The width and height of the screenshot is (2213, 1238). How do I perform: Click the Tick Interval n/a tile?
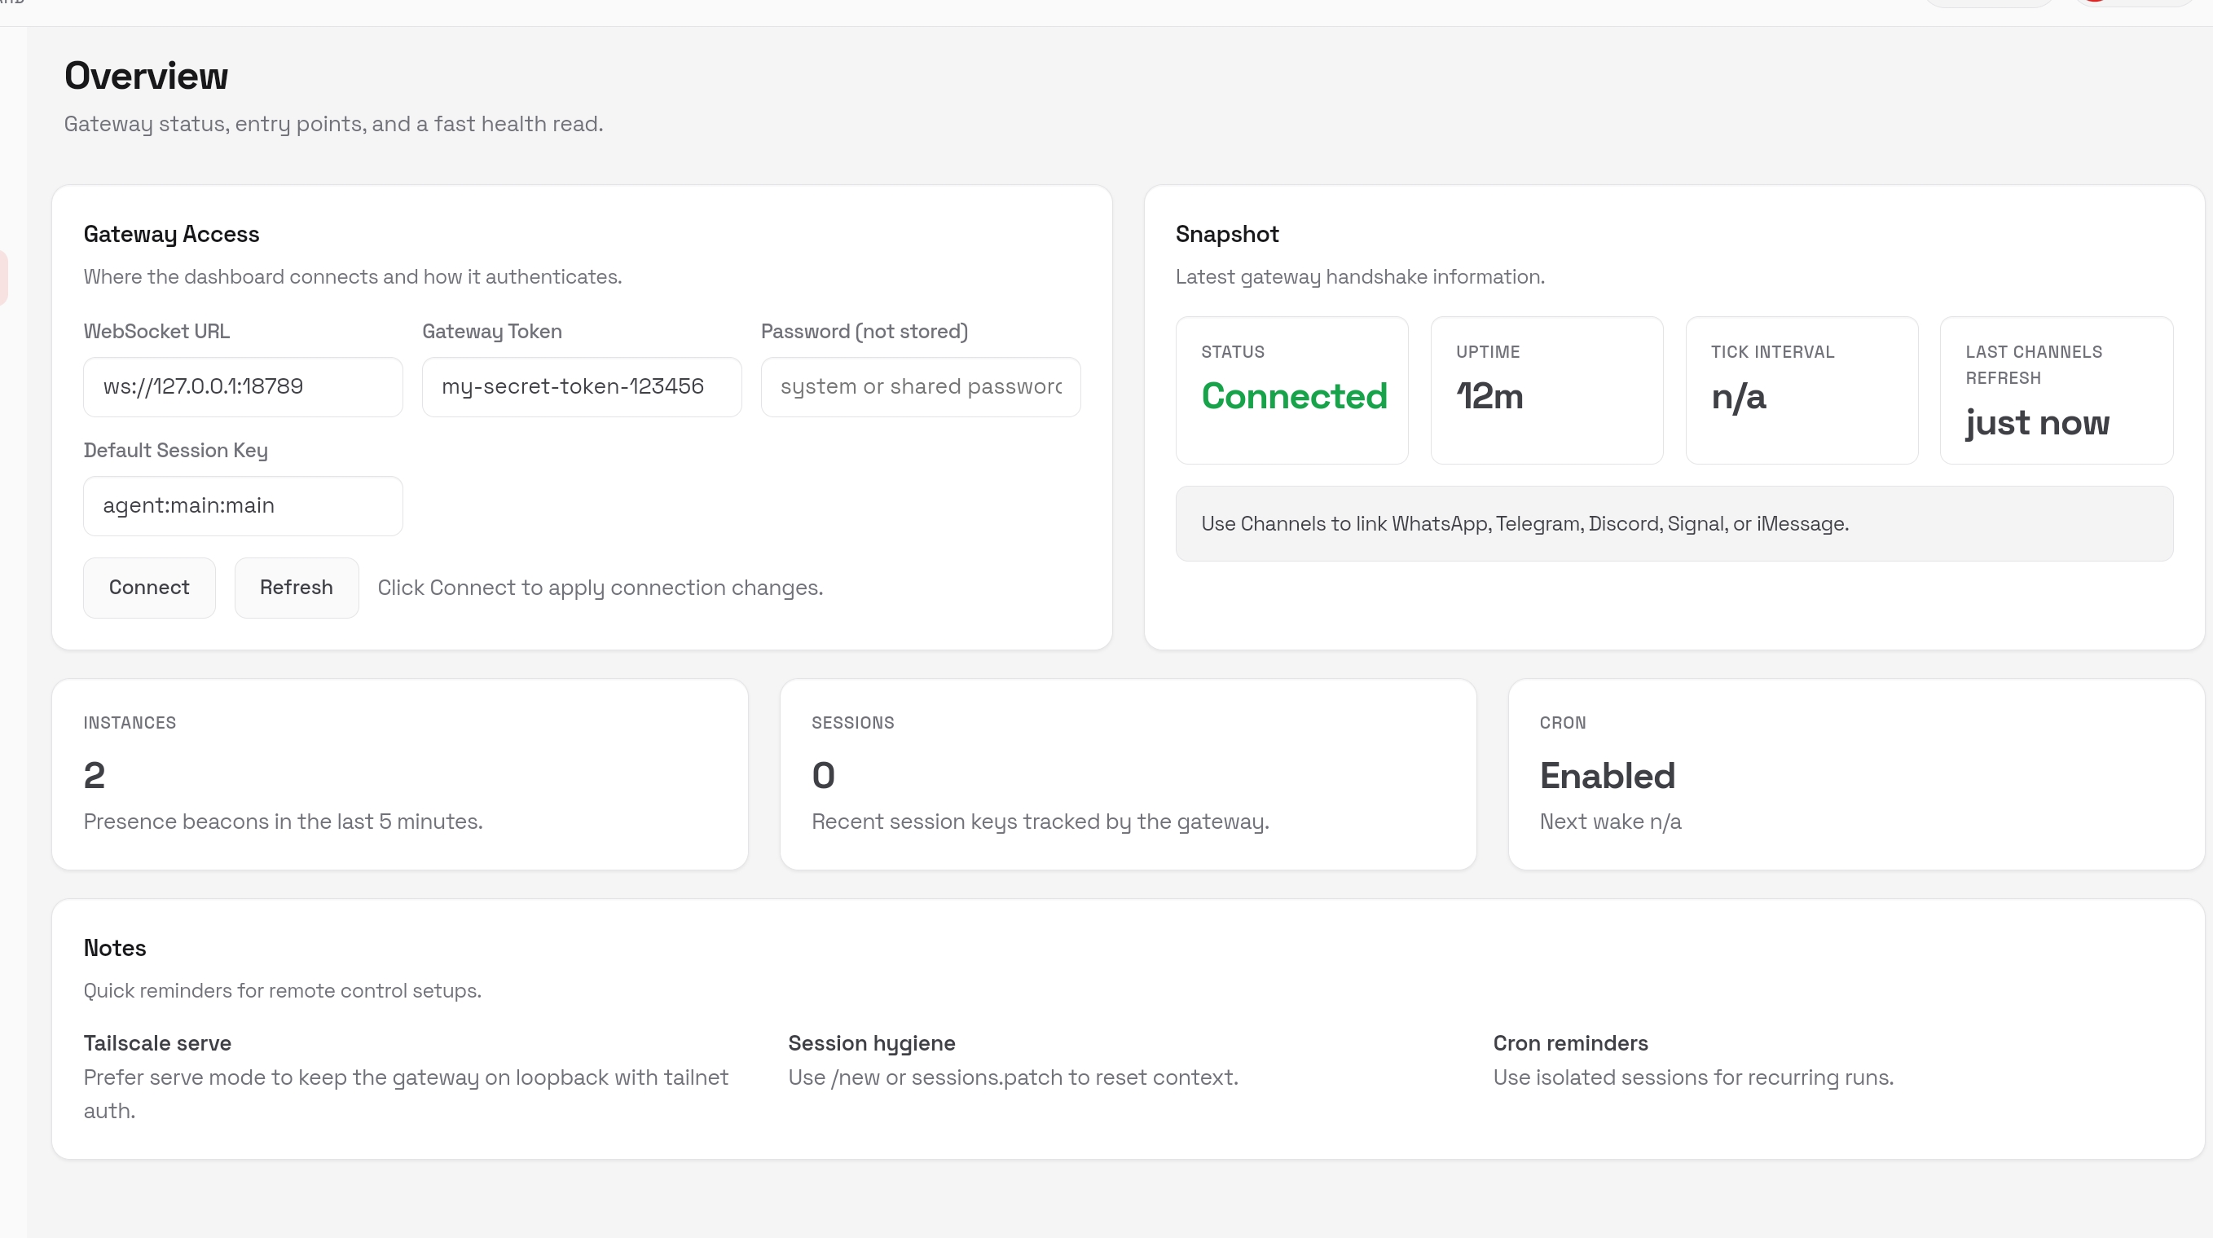1801,391
